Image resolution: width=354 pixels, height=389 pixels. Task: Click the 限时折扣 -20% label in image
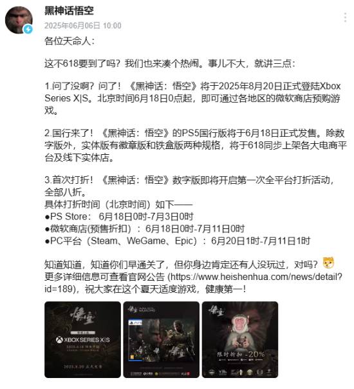coord(240,354)
